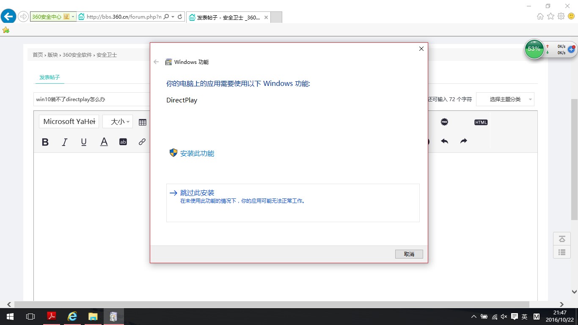Image resolution: width=578 pixels, height=325 pixels.
Task: Click the 英 input language indicator
Action: pyautogui.click(x=525, y=317)
